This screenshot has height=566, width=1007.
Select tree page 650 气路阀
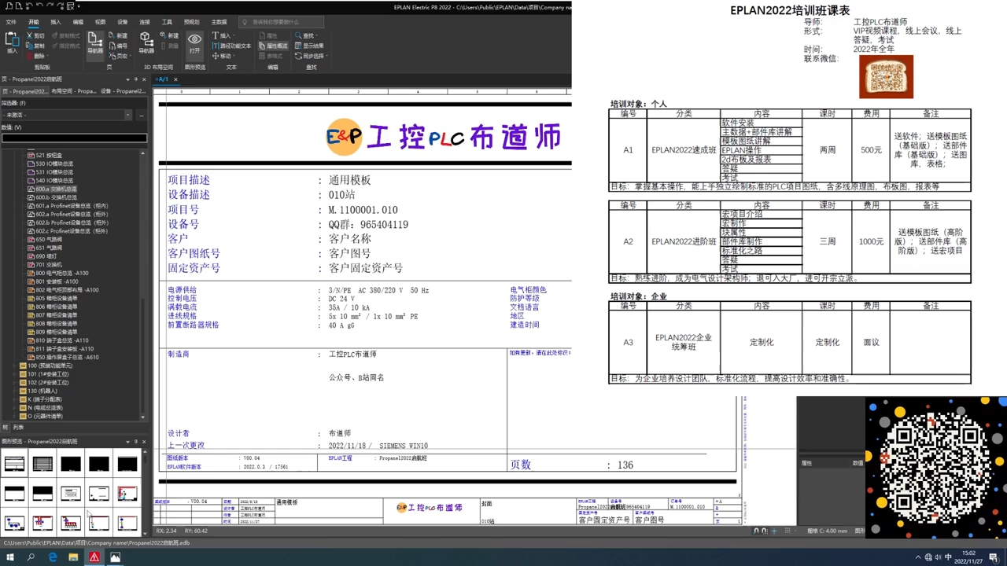(48, 239)
